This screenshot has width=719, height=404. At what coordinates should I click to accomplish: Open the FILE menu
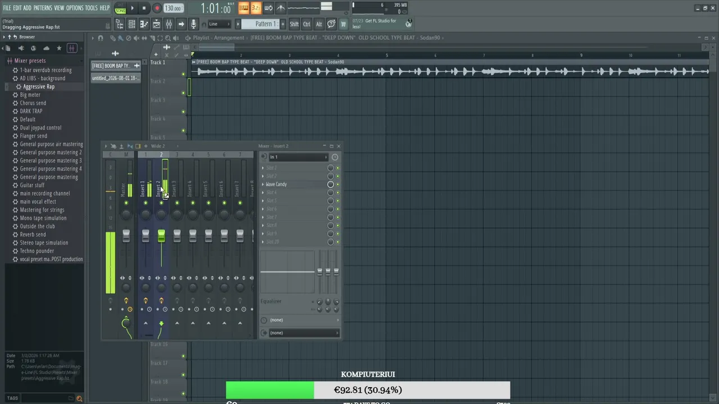pos(7,8)
